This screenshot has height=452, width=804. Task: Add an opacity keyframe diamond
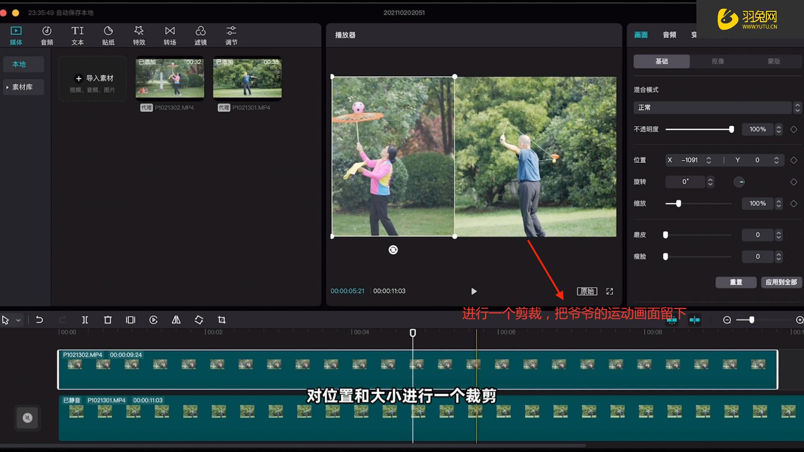[794, 129]
